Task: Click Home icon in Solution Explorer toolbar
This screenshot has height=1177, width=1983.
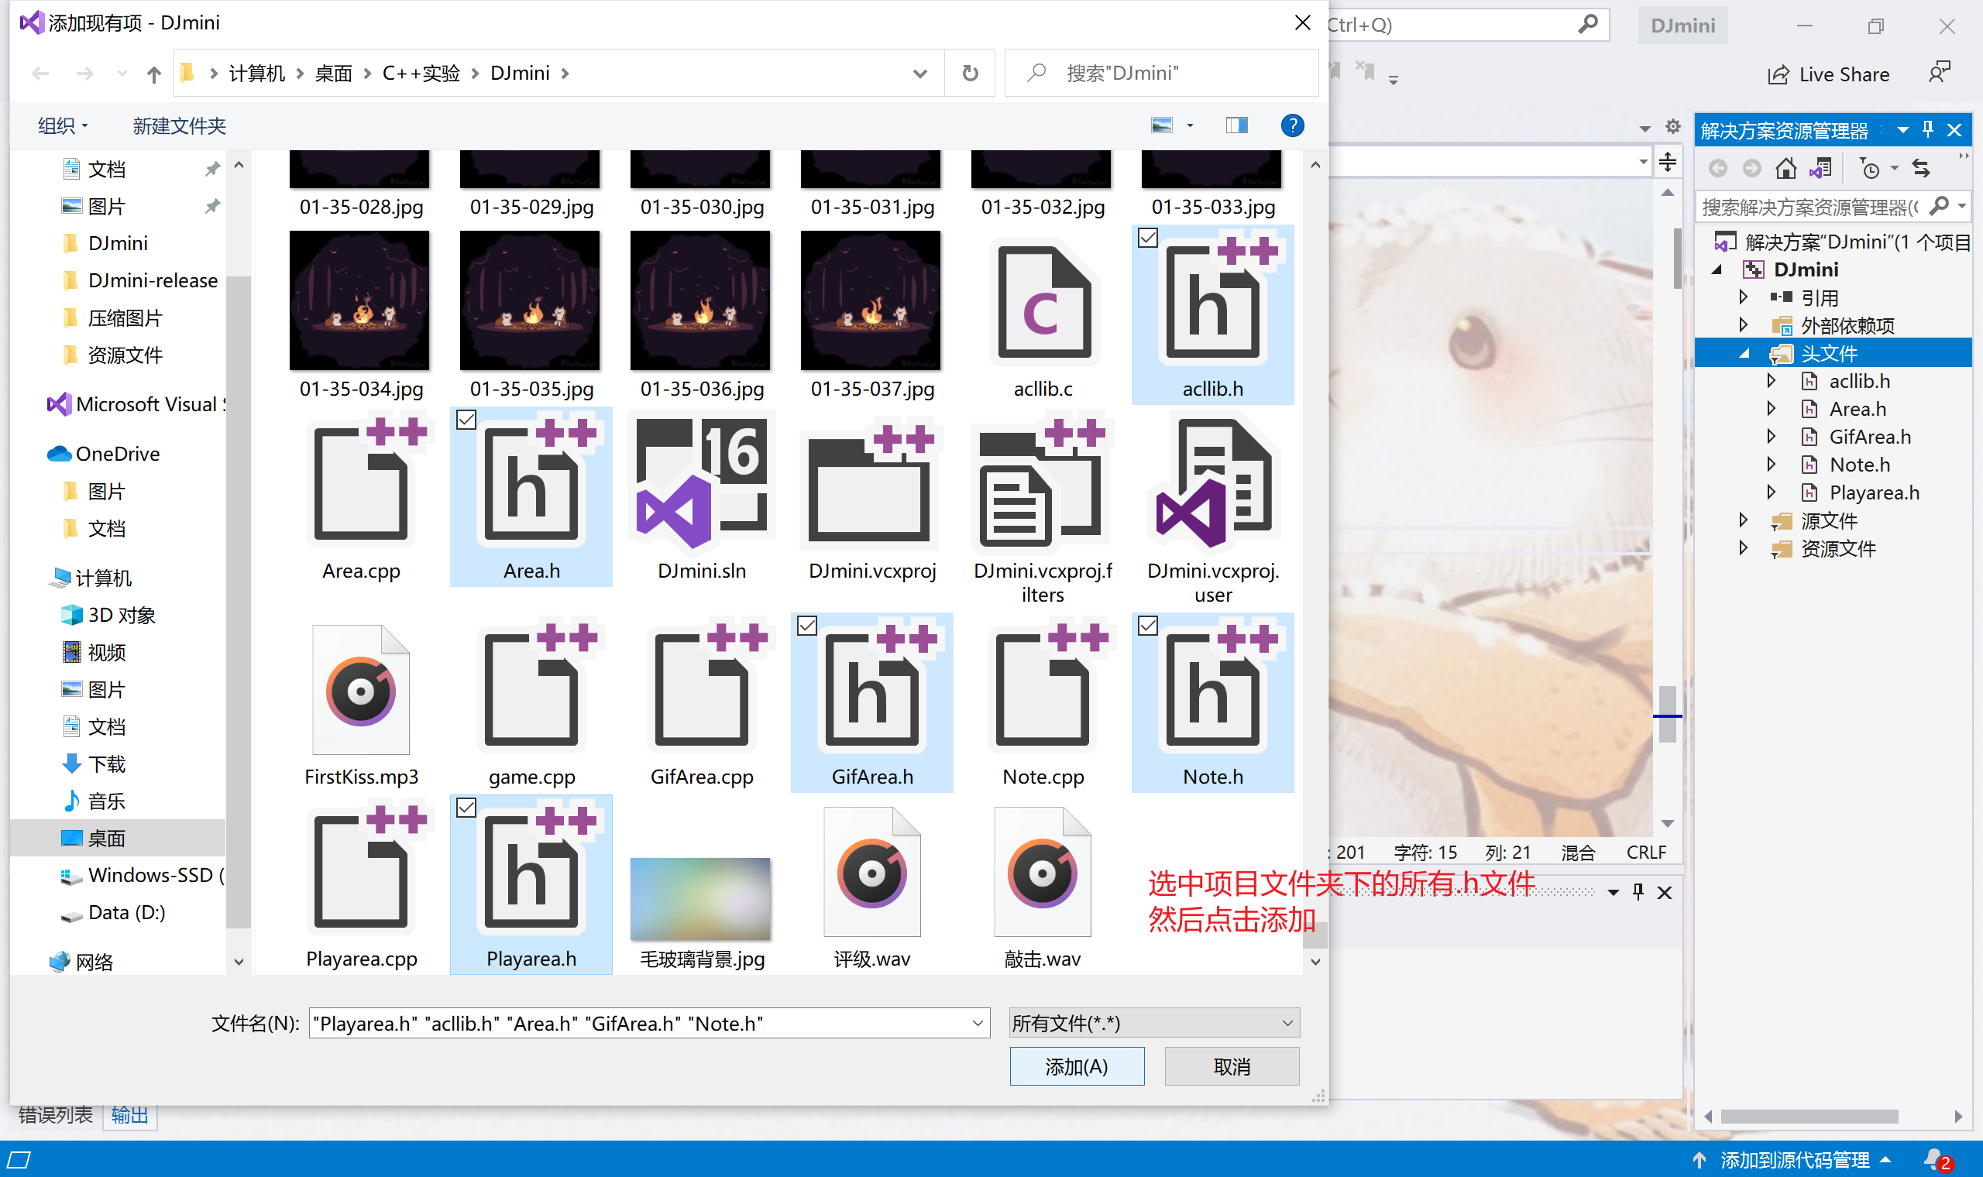Action: pos(1785,168)
